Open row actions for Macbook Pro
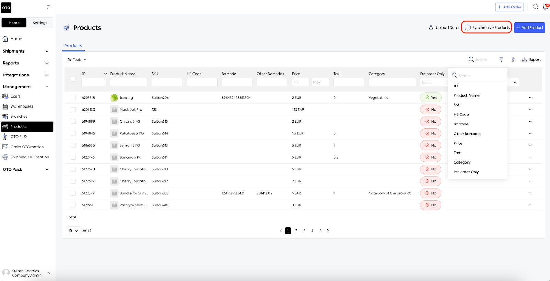 click(531, 110)
